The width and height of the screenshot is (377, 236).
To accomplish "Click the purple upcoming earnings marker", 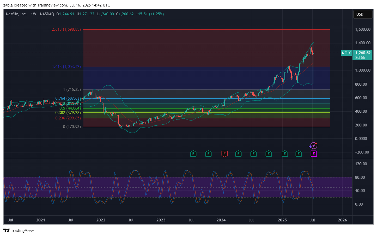I will coord(314,154).
